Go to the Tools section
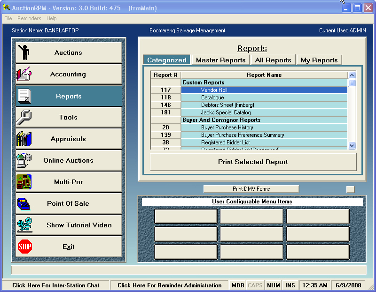 tap(69, 117)
